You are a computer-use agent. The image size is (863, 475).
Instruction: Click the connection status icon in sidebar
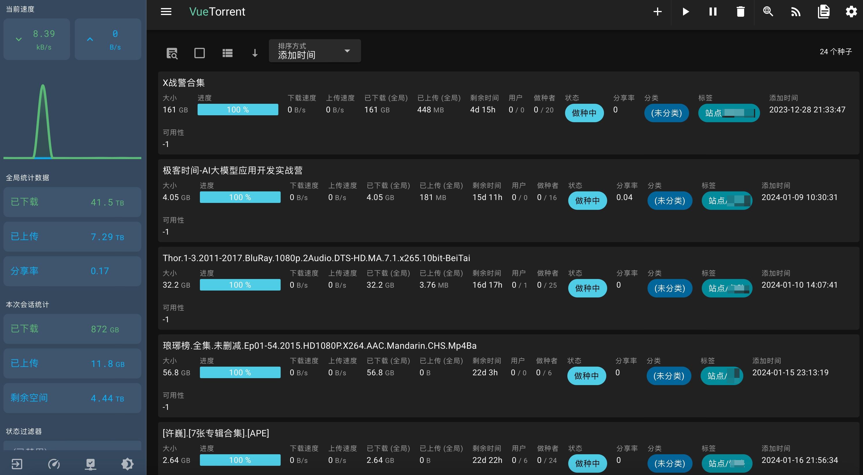[x=91, y=464]
